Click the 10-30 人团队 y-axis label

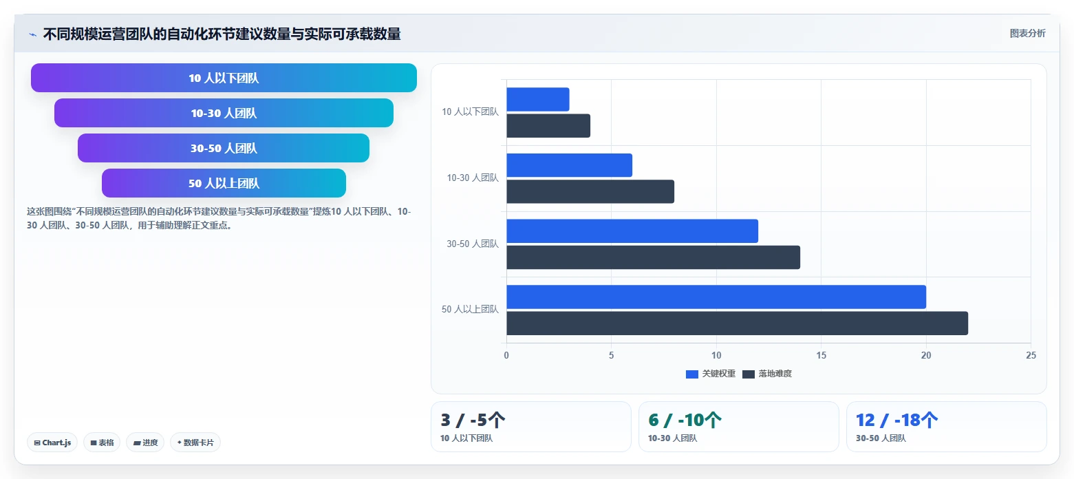(473, 178)
